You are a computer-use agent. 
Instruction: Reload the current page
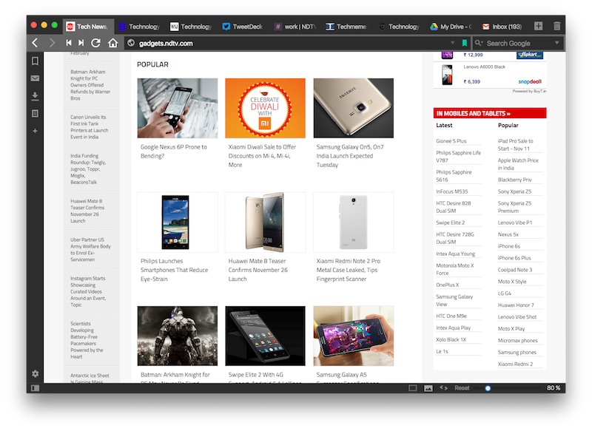pos(96,43)
